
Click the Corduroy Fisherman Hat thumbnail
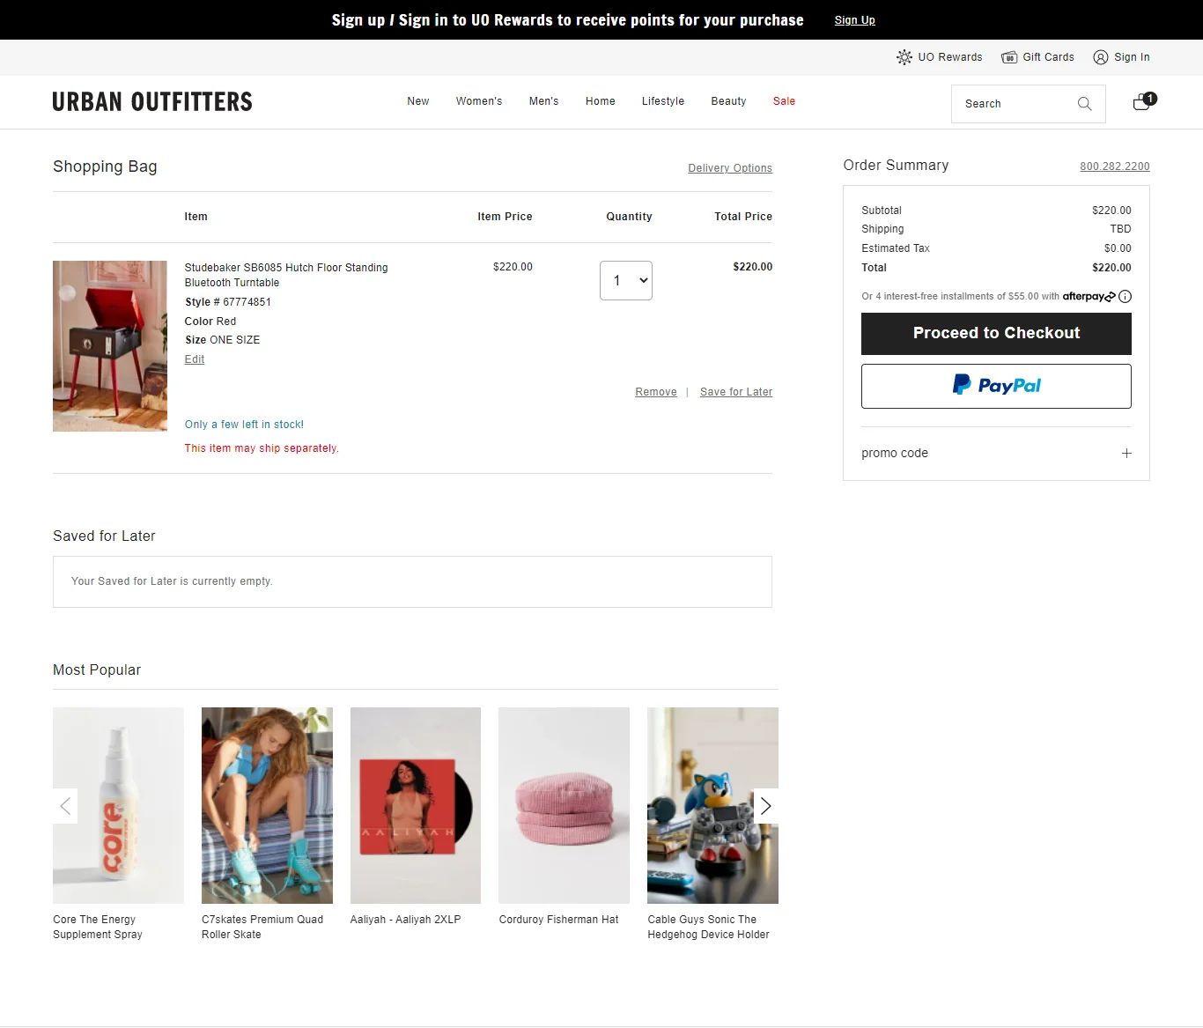[564, 805]
